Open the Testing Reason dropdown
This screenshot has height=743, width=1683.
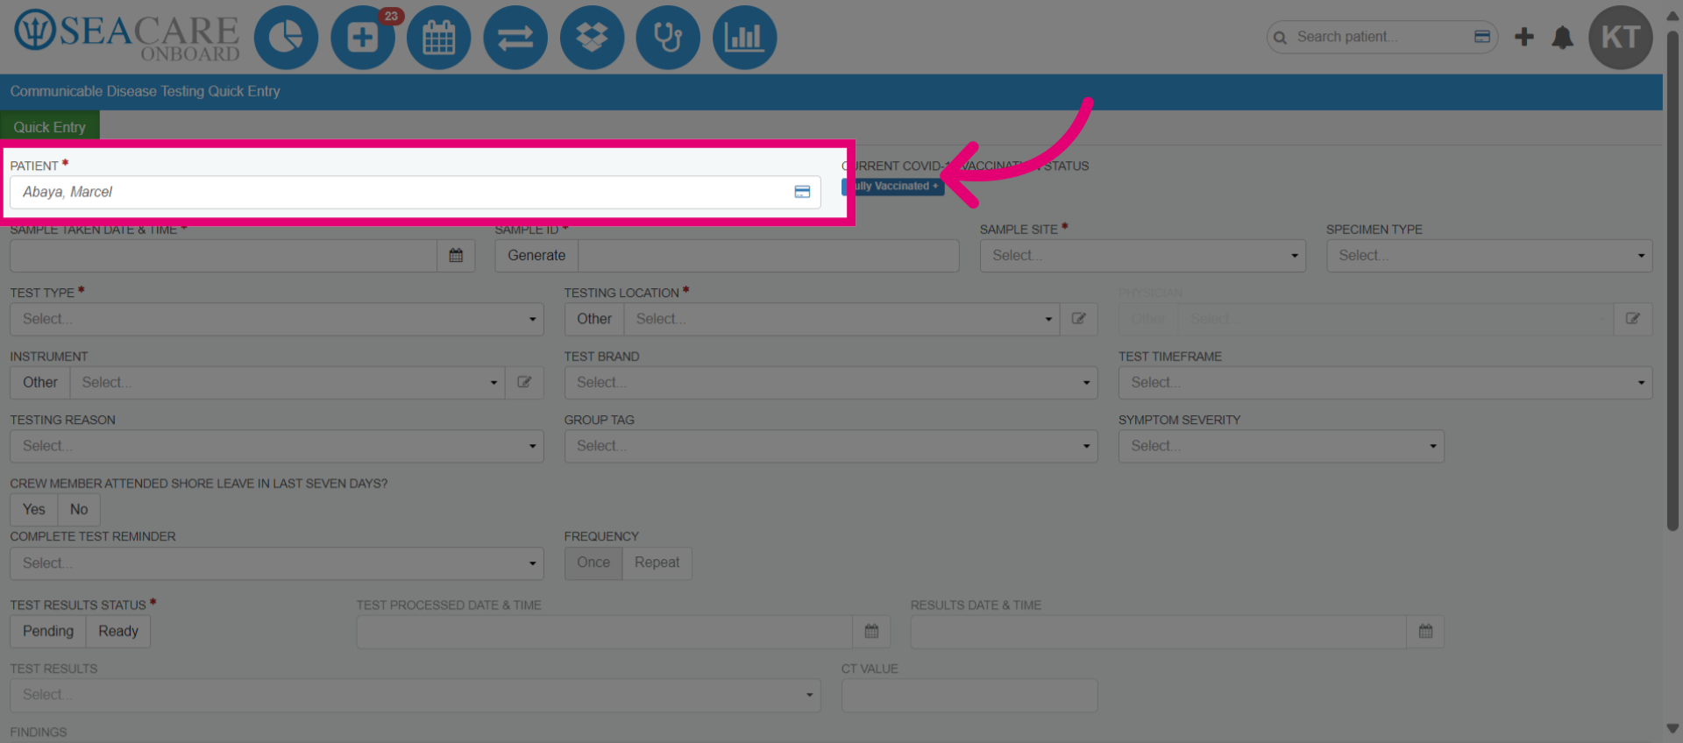pos(277,446)
